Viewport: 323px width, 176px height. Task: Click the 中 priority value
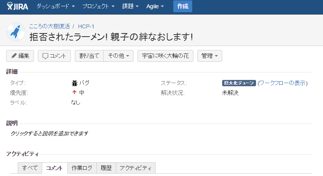click(x=82, y=93)
